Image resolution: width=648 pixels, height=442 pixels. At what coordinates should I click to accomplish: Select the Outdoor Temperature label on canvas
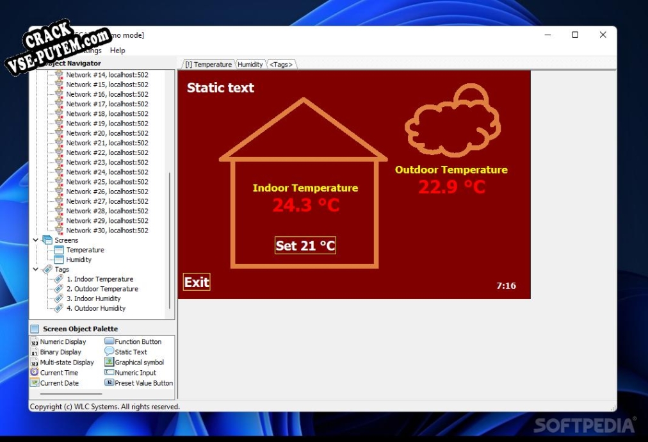pos(451,170)
